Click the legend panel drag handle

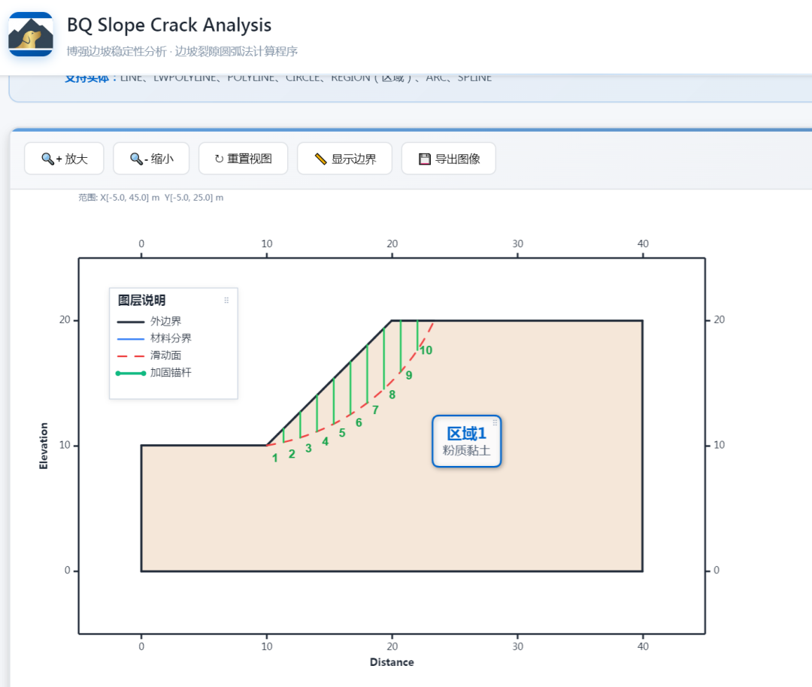(x=226, y=300)
